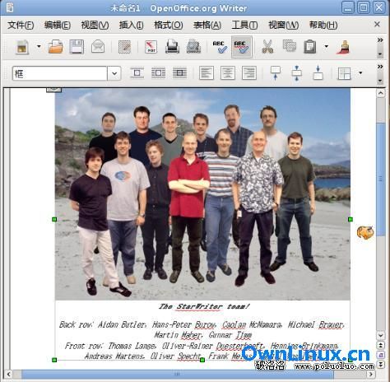This screenshot has width=390, height=382.
Task: Click the left middle frame selection handle
Action: point(54,219)
